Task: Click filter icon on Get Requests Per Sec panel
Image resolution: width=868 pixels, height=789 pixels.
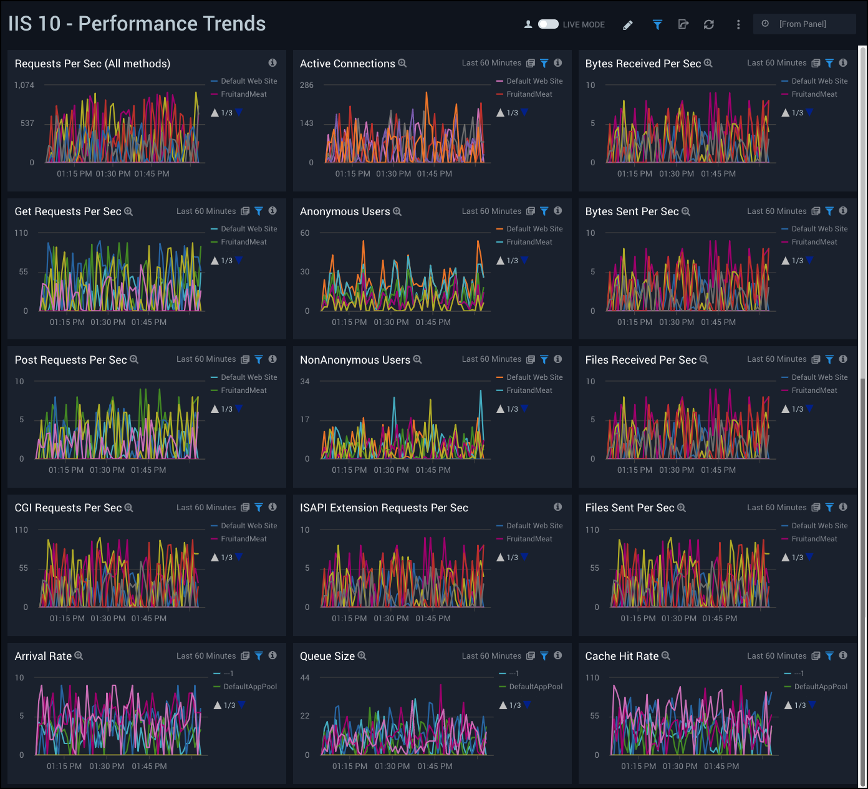Action: [259, 211]
